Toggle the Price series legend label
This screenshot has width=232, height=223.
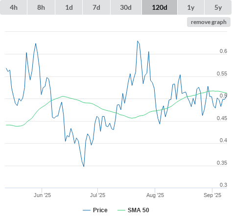coord(100,210)
